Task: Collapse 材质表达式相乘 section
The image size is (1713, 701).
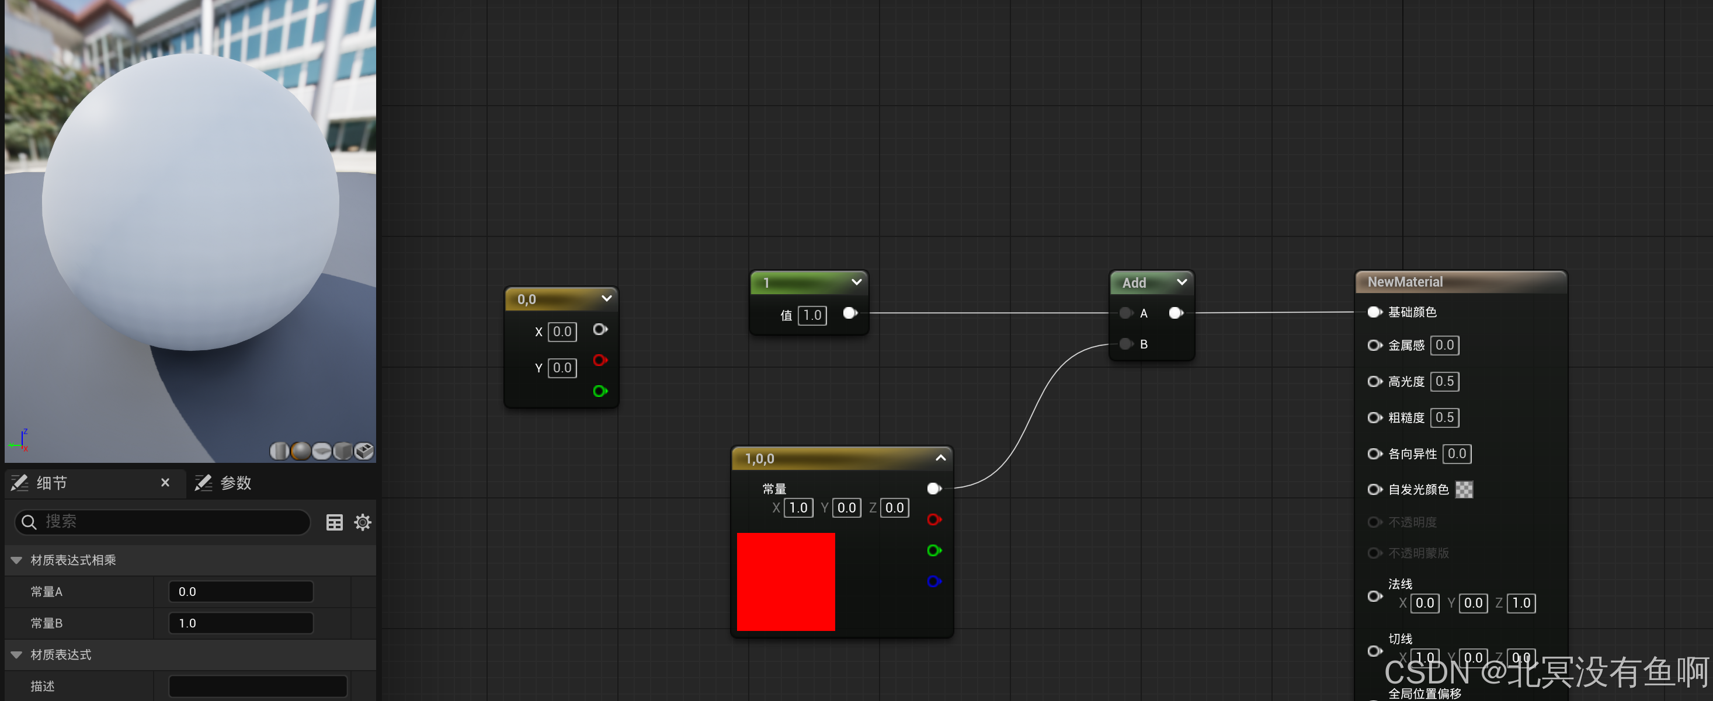Action: point(16,560)
